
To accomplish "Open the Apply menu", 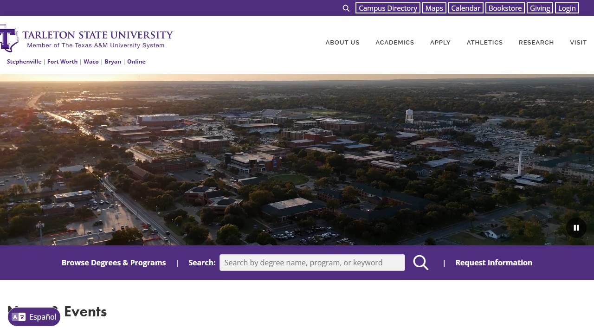I will pos(440,43).
